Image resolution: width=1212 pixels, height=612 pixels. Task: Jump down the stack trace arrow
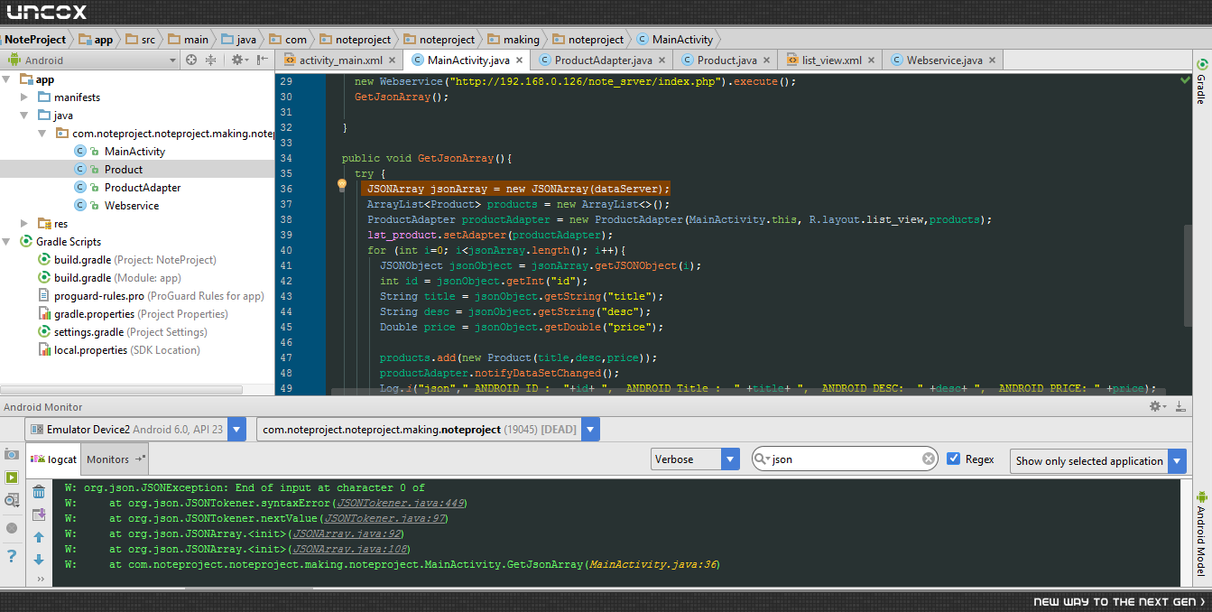(39, 560)
